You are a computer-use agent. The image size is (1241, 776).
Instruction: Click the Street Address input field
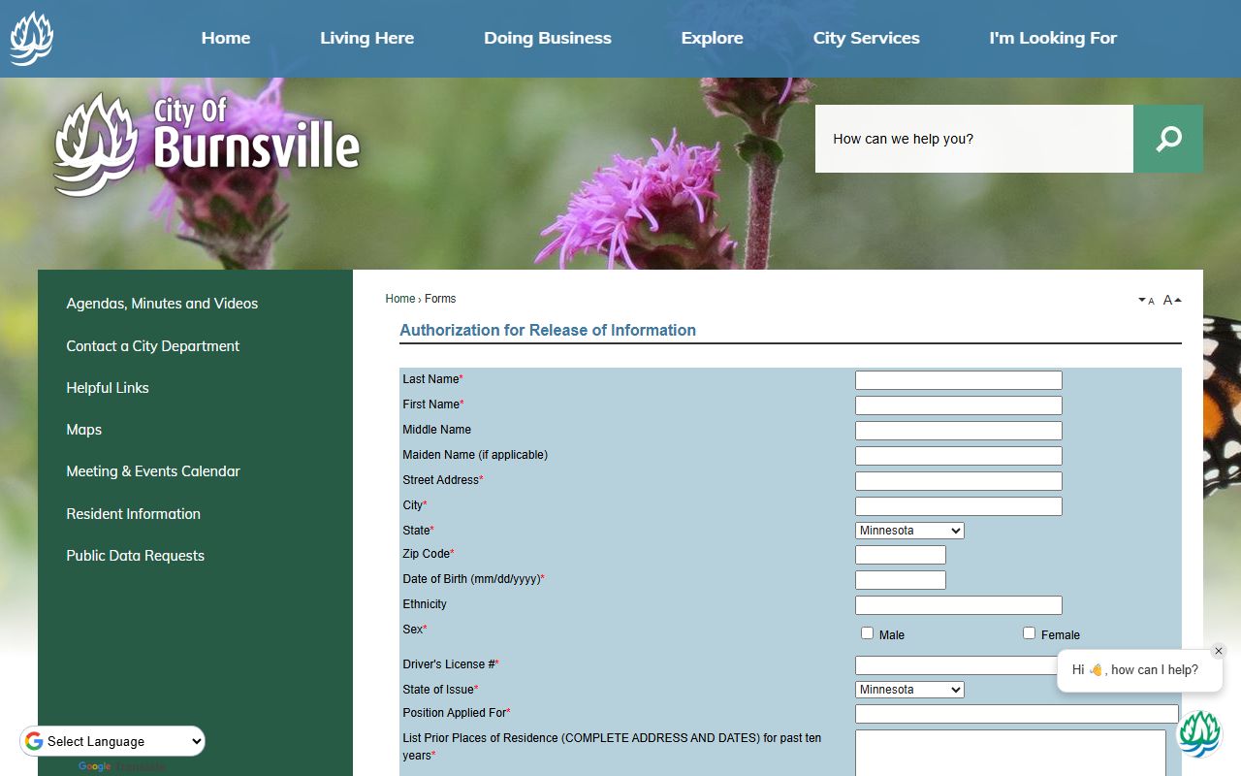(959, 481)
